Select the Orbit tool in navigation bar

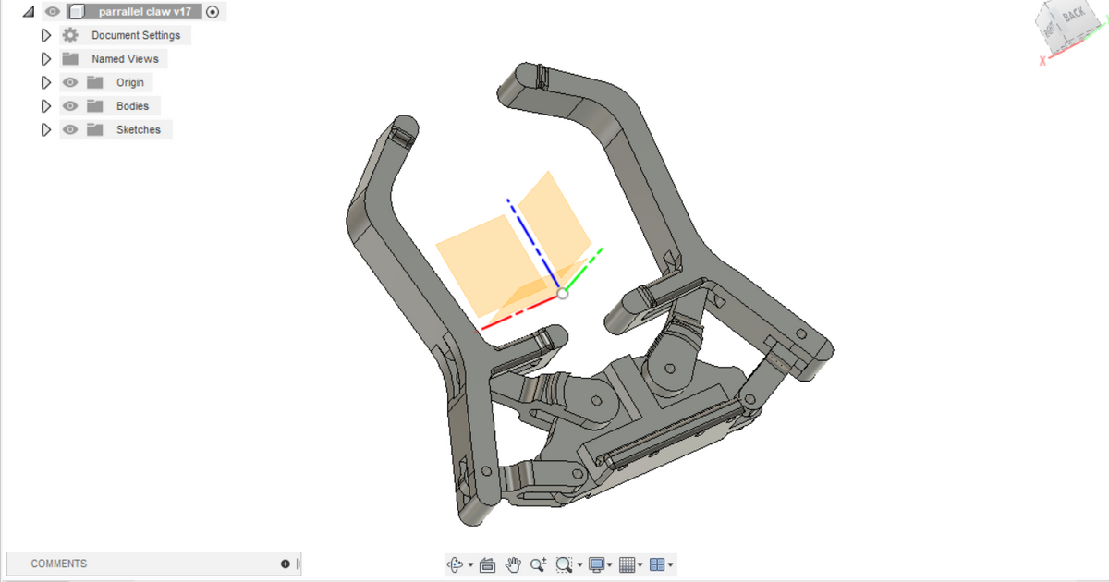click(x=454, y=564)
